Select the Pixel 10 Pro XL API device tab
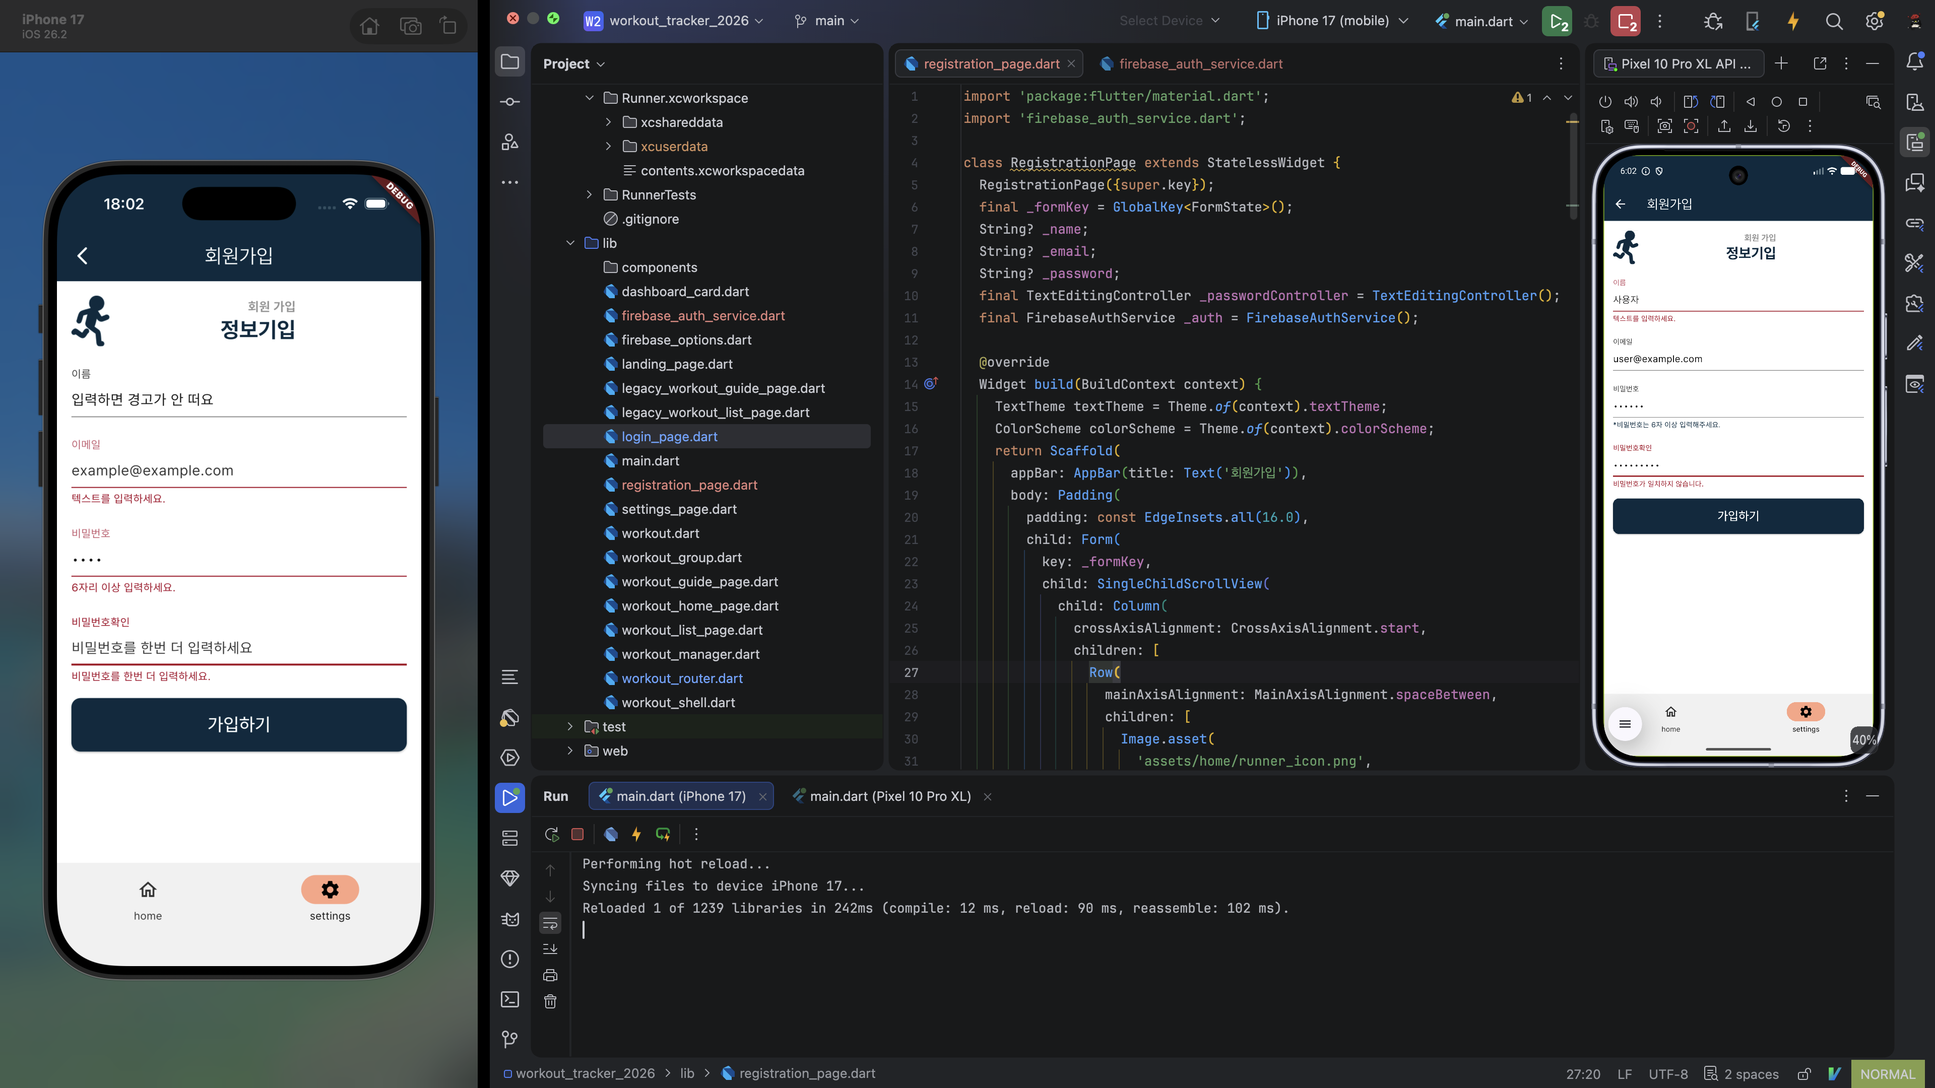Image resolution: width=1935 pixels, height=1088 pixels. point(1678,64)
